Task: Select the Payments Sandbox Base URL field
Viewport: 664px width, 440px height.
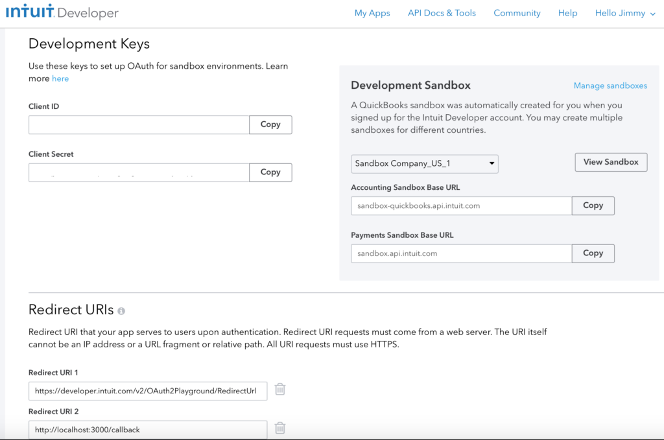Action: pos(462,253)
